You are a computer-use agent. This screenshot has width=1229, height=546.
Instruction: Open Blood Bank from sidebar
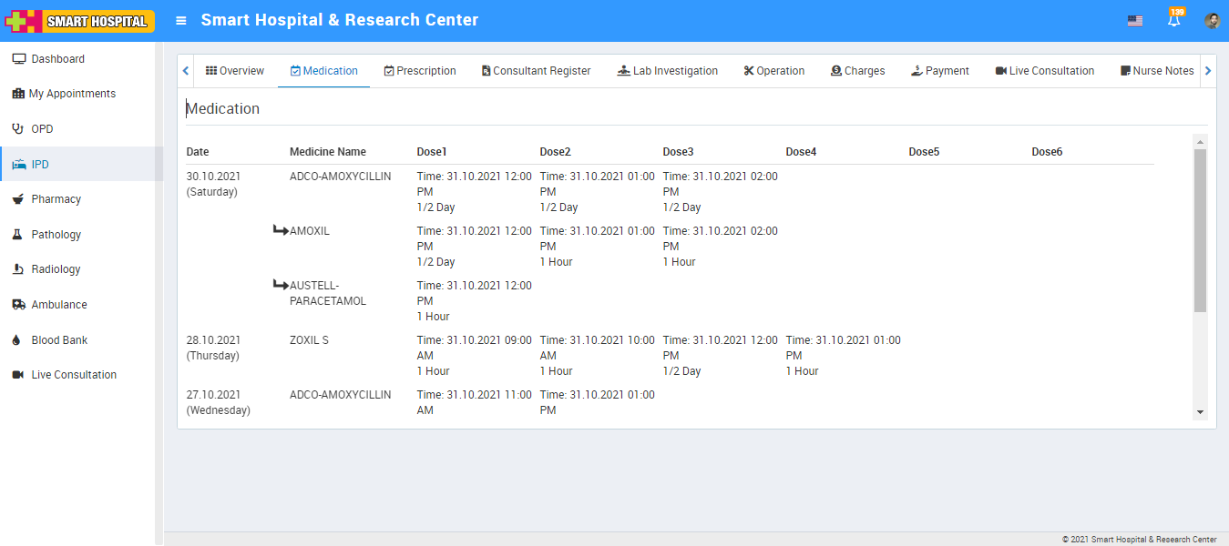[x=59, y=340]
